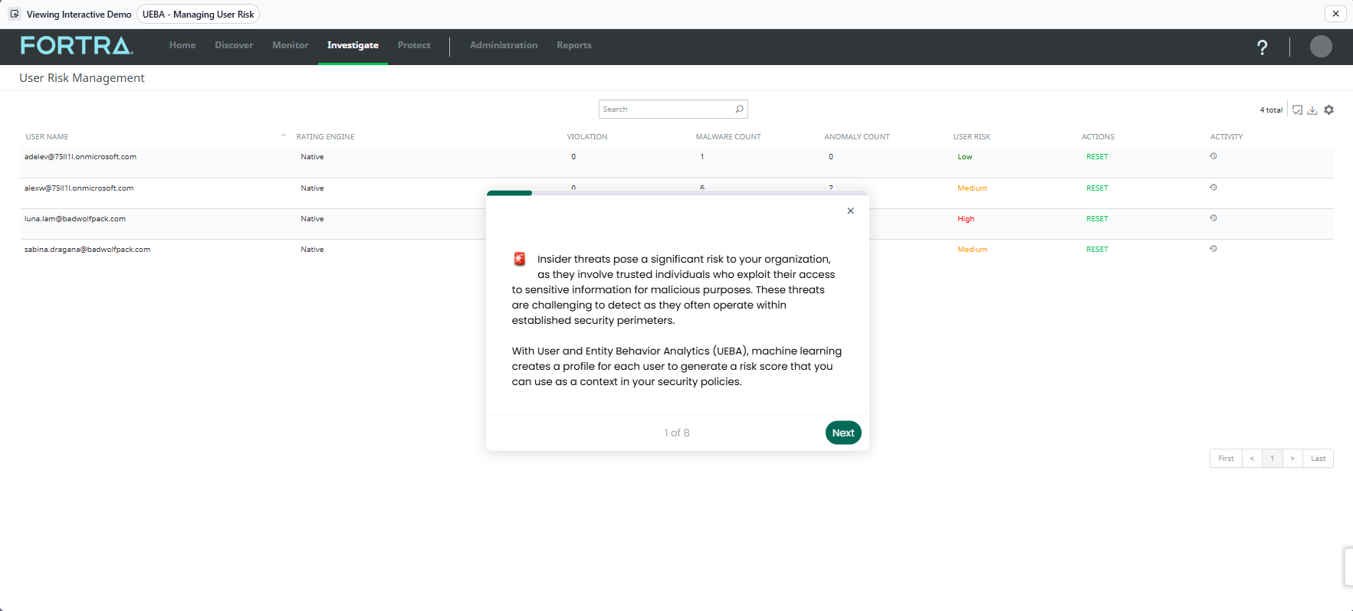
Task: Click the Low risk value for adelev
Action: pyautogui.click(x=964, y=157)
